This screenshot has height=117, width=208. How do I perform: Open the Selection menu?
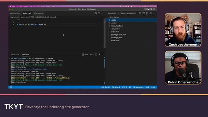point(26,6)
